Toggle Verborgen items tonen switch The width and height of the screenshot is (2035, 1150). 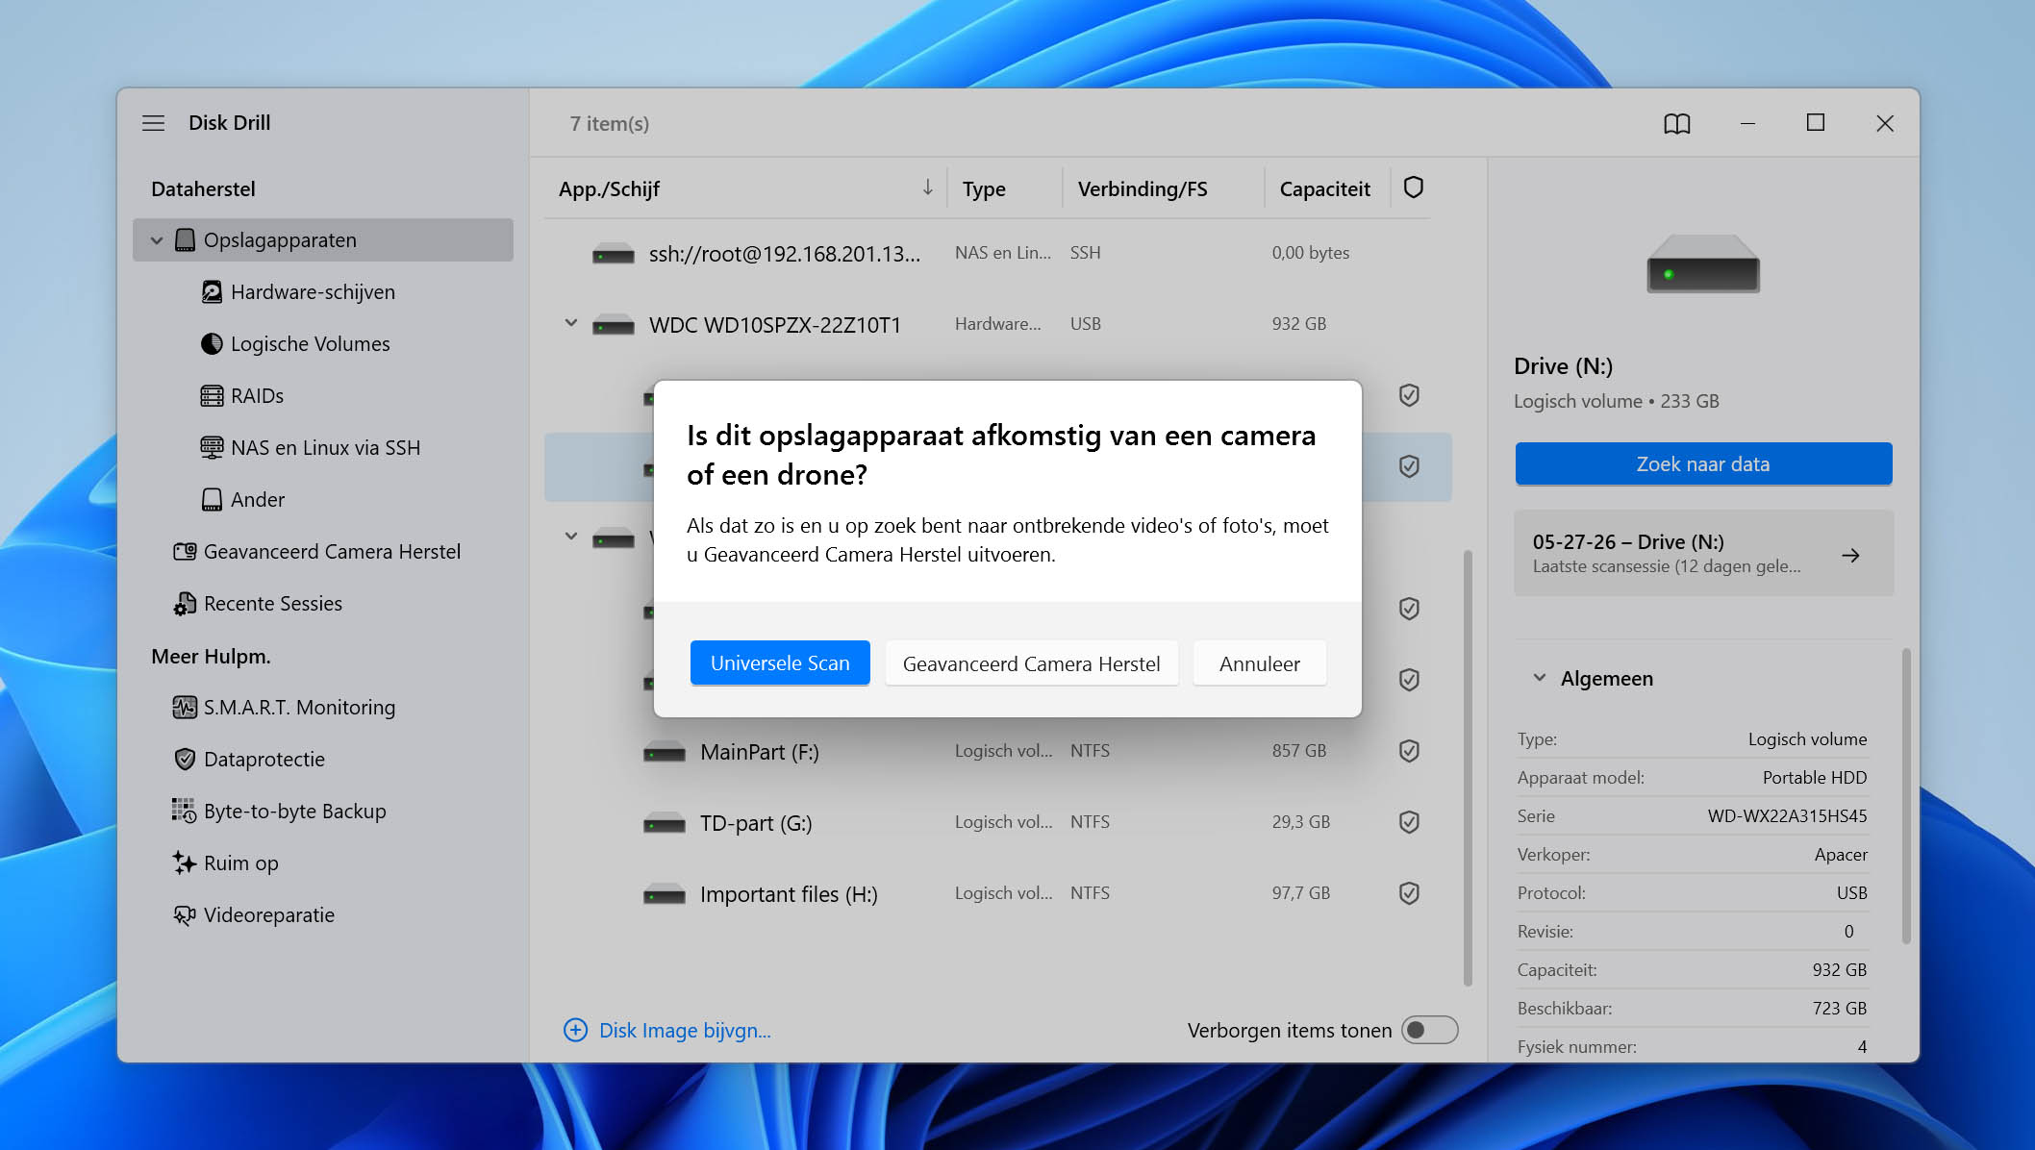tap(1429, 1031)
